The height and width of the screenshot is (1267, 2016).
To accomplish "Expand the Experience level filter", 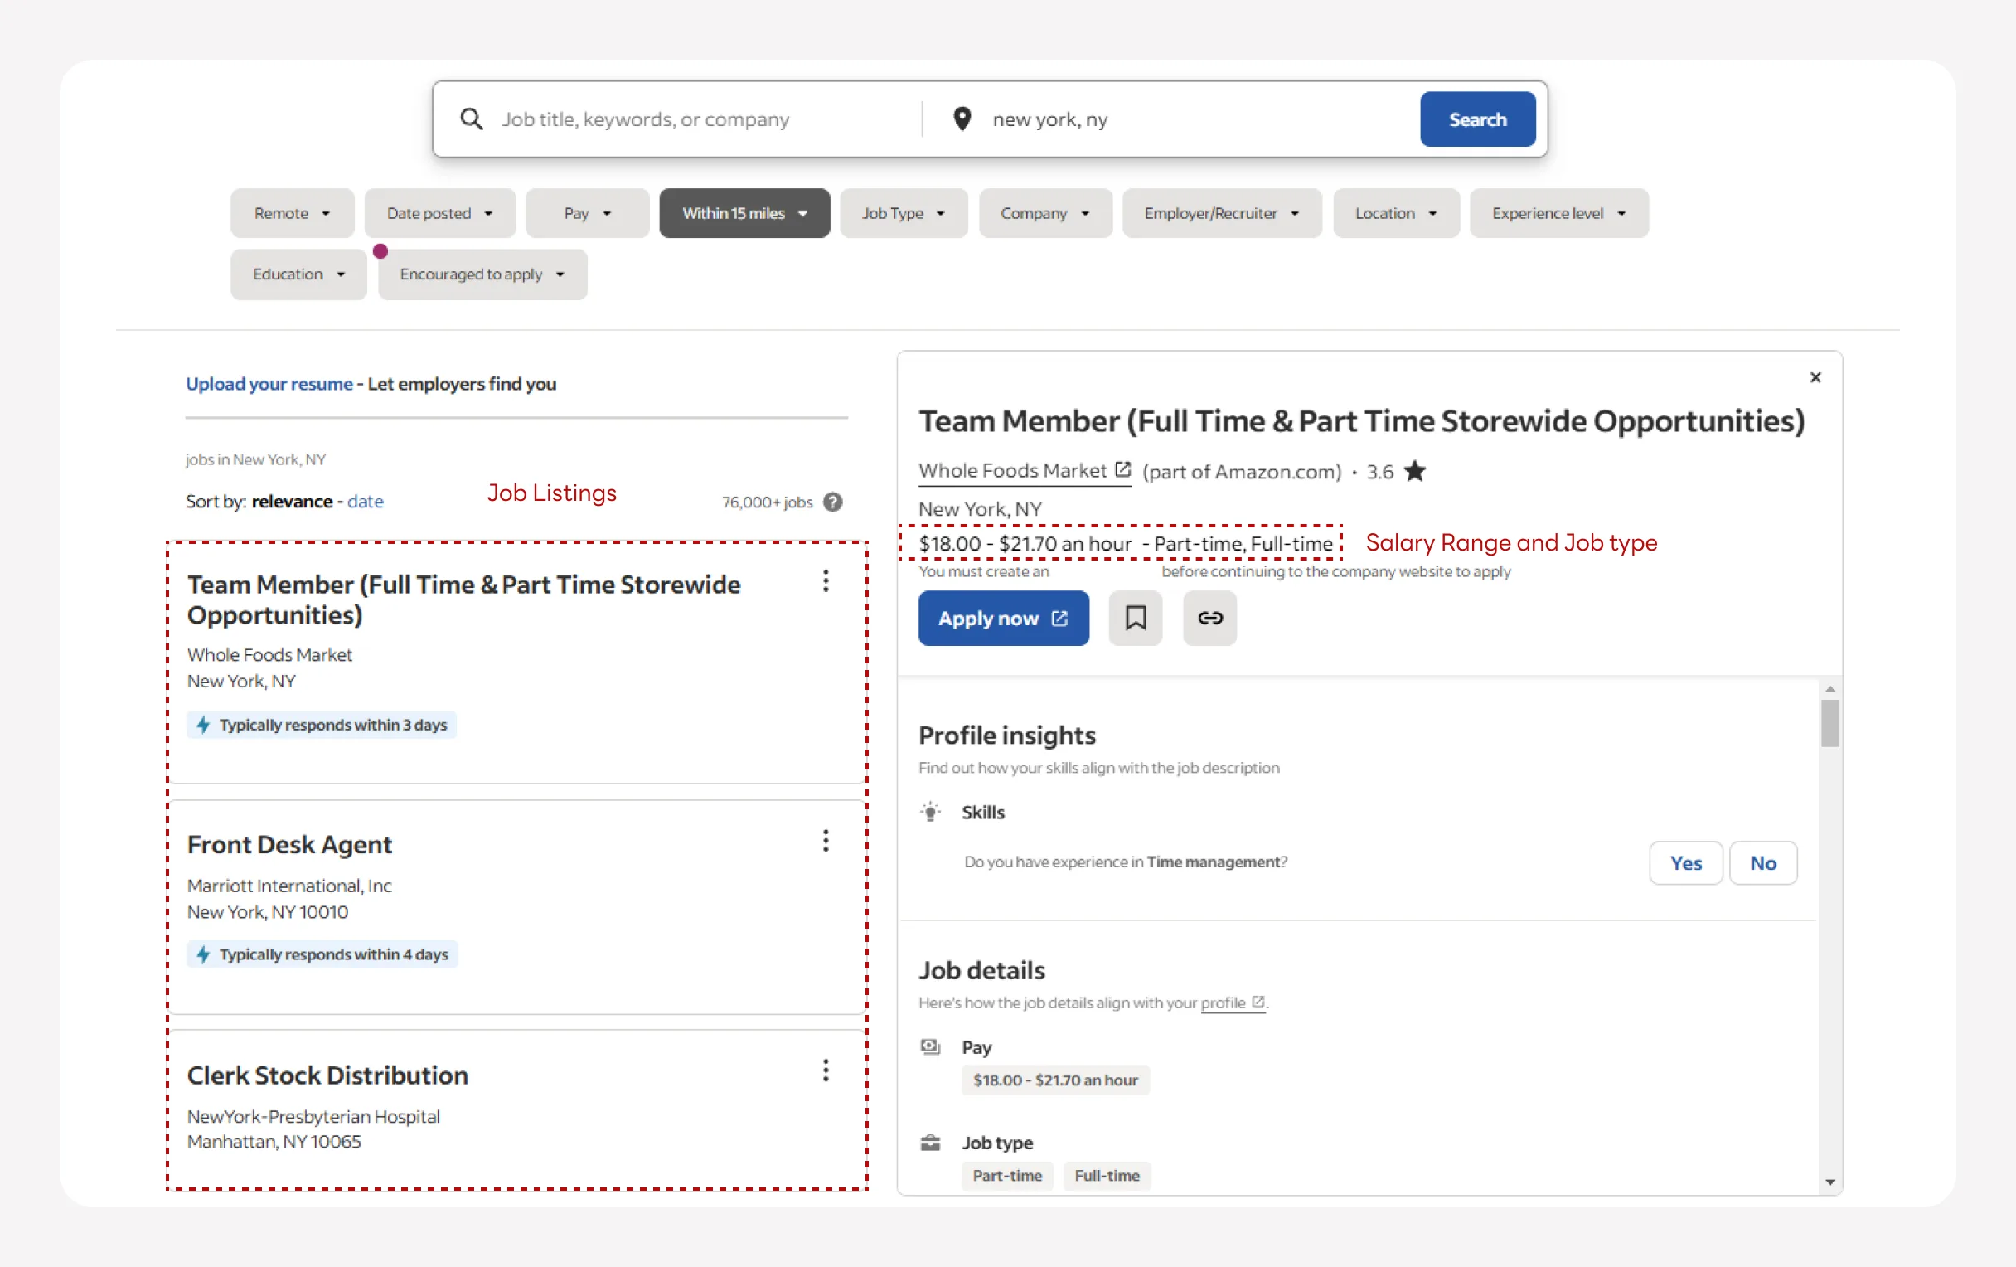I will click(1558, 213).
